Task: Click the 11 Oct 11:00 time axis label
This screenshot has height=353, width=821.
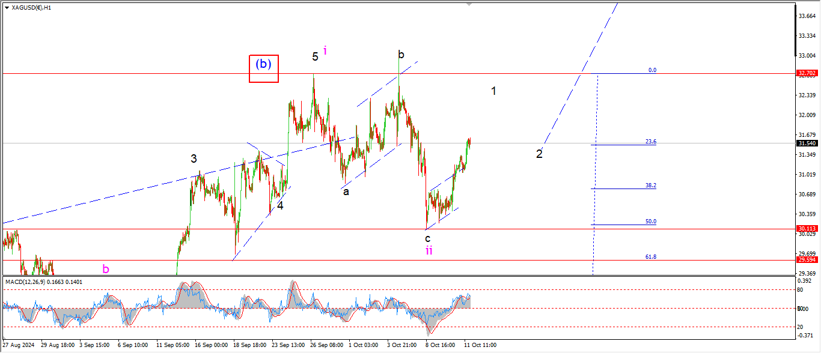Action: [x=479, y=345]
